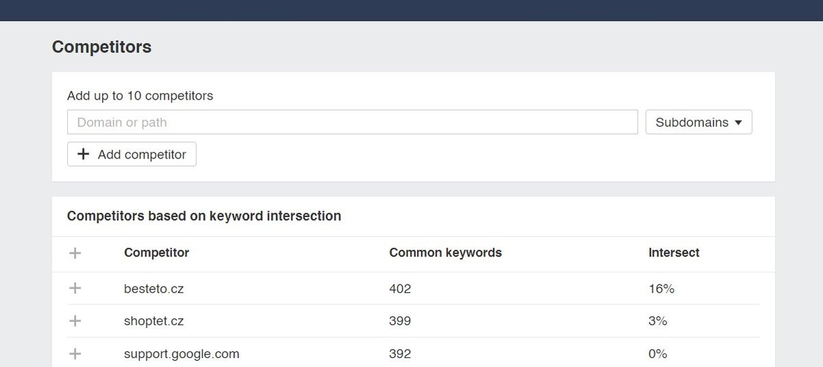The width and height of the screenshot is (823, 367).
Task: Click the Add competitor button
Action: coord(132,154)
